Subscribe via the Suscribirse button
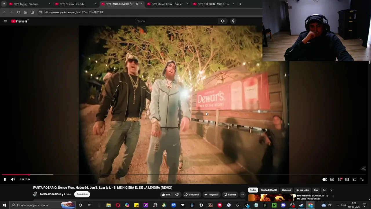The height and width of the screenshot is (209, 371). coord(82,194)
